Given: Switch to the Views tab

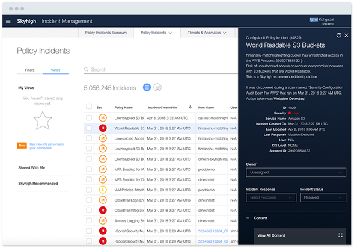Looking at the screenshot, I should [55, 70].
